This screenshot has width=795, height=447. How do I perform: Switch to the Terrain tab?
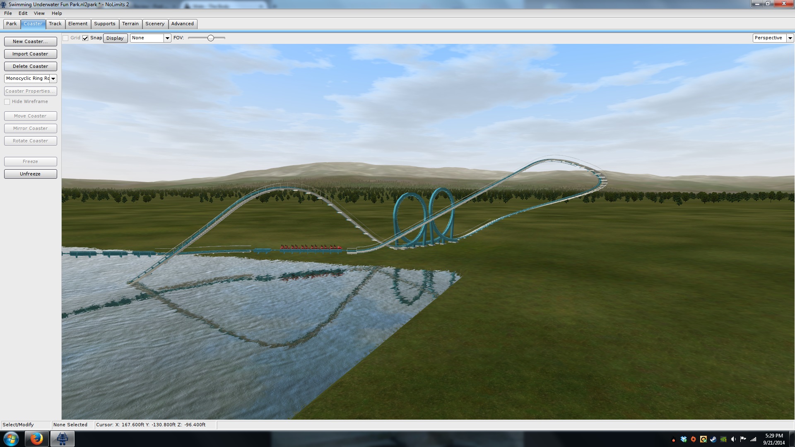[x=130, y=24]
